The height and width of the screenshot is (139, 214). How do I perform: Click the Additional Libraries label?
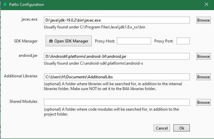pos(21,76)
